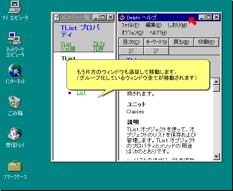Click the 印刷(P) print button
Viewport: 233px width, 191px height.
pos(206,42)
